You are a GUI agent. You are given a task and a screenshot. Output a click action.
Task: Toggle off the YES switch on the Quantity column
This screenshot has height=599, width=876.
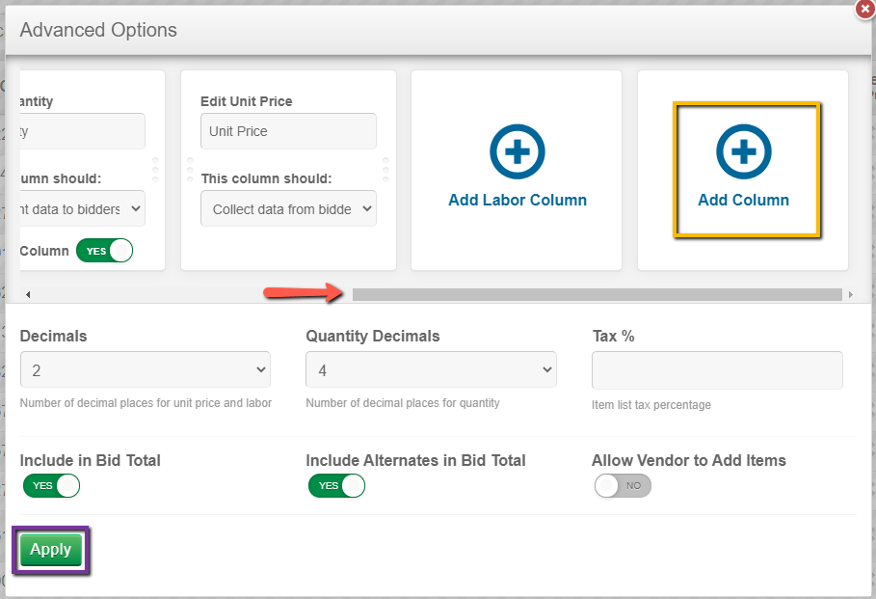[104, 250]
